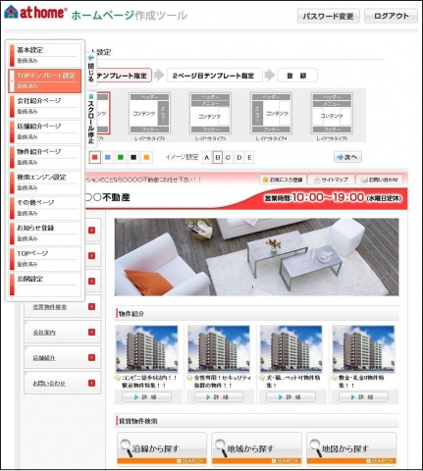Screen dimensions: 423x471
Task: Click the 女性専用 property building photo
Action: pyautogui.click(x=219, y=349)
